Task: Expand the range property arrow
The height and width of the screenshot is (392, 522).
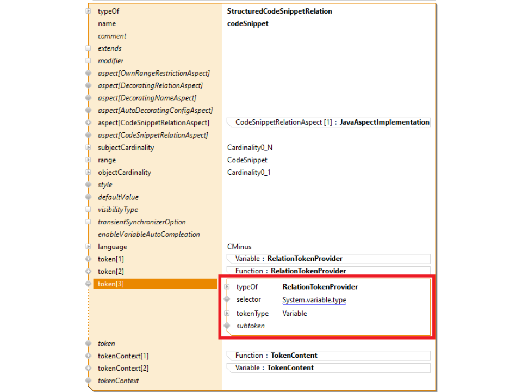Action: pyautogui.click(x=88, y=160)
